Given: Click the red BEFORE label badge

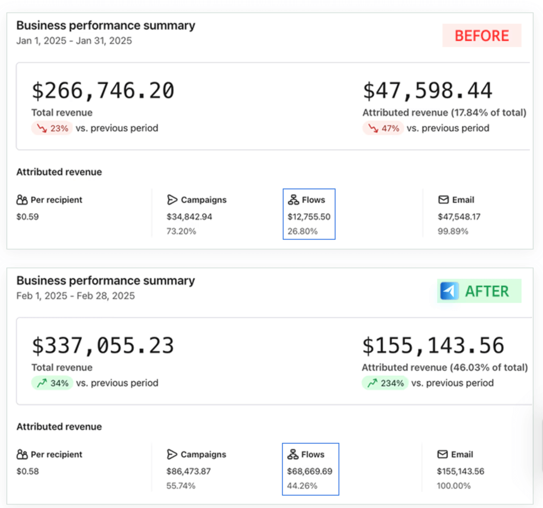Looking at the screenshot, I should coord(482,36).
